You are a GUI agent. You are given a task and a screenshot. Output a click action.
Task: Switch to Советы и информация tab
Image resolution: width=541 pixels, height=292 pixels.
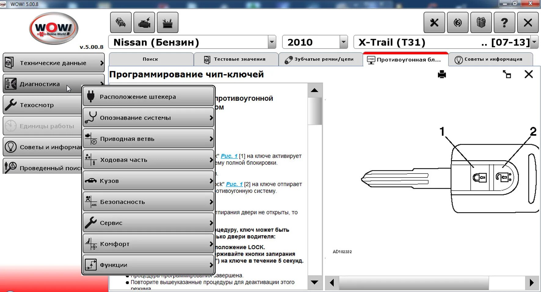tap(491, 59)
